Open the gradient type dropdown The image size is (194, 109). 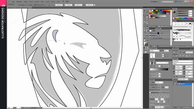(162, 63)
